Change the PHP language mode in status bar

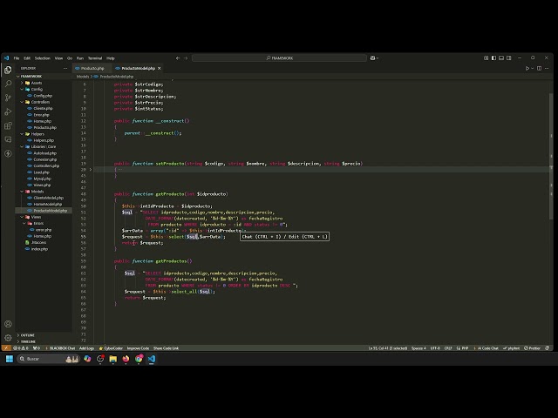coord(465,348)
